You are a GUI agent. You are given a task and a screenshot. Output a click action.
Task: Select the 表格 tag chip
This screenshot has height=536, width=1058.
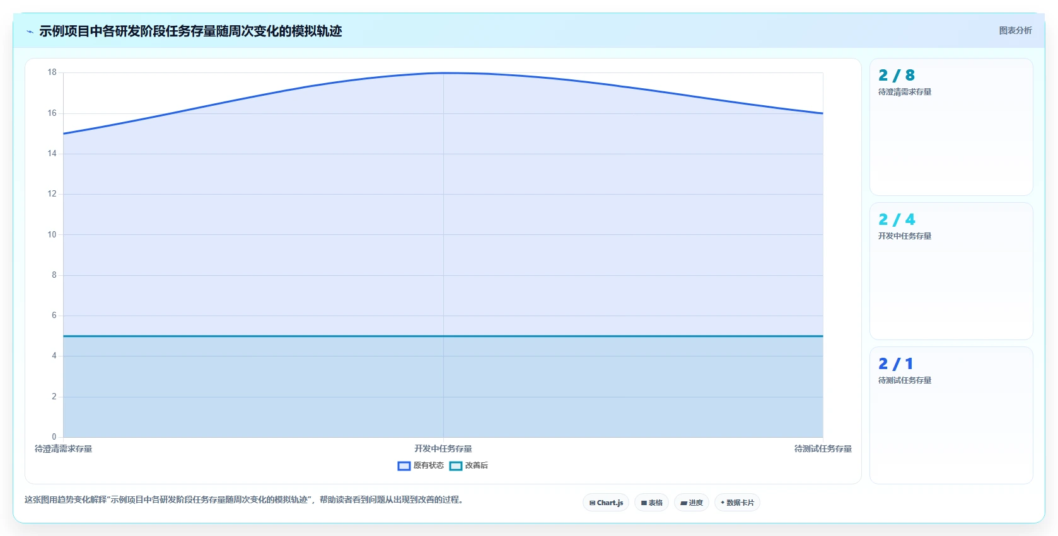click(651, 503)
